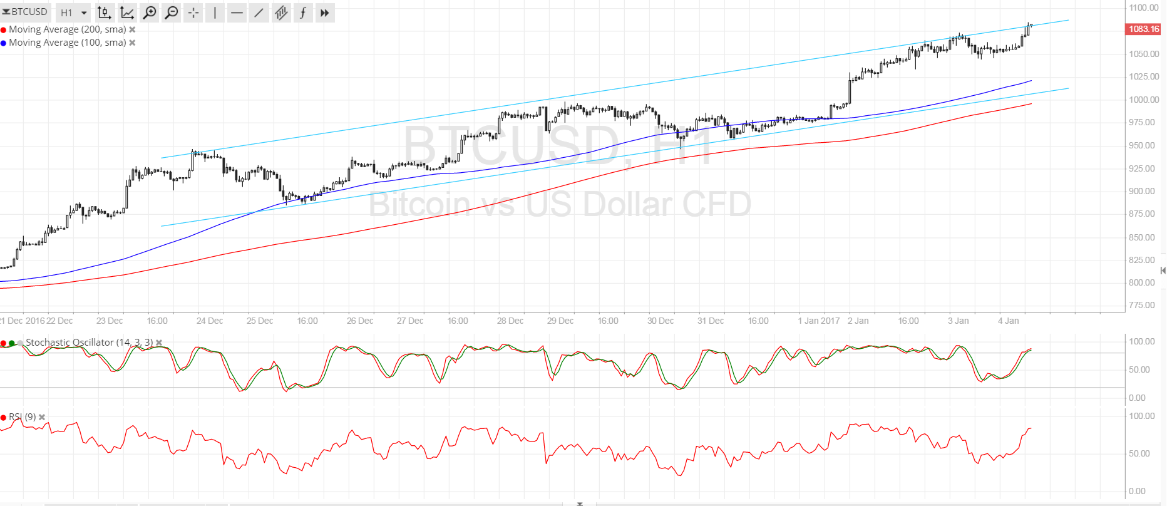Zoom in using the magnifier plus icon
1167x506 pixels.
150,13
